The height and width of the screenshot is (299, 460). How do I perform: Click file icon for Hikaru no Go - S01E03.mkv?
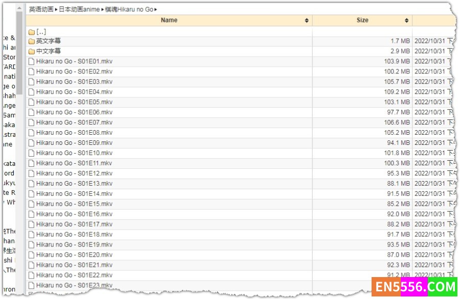tap(31, 82)
